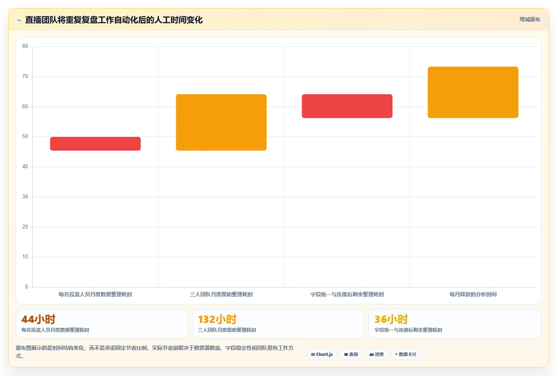Click the y-axis value 80

click(x=25, y=46)
